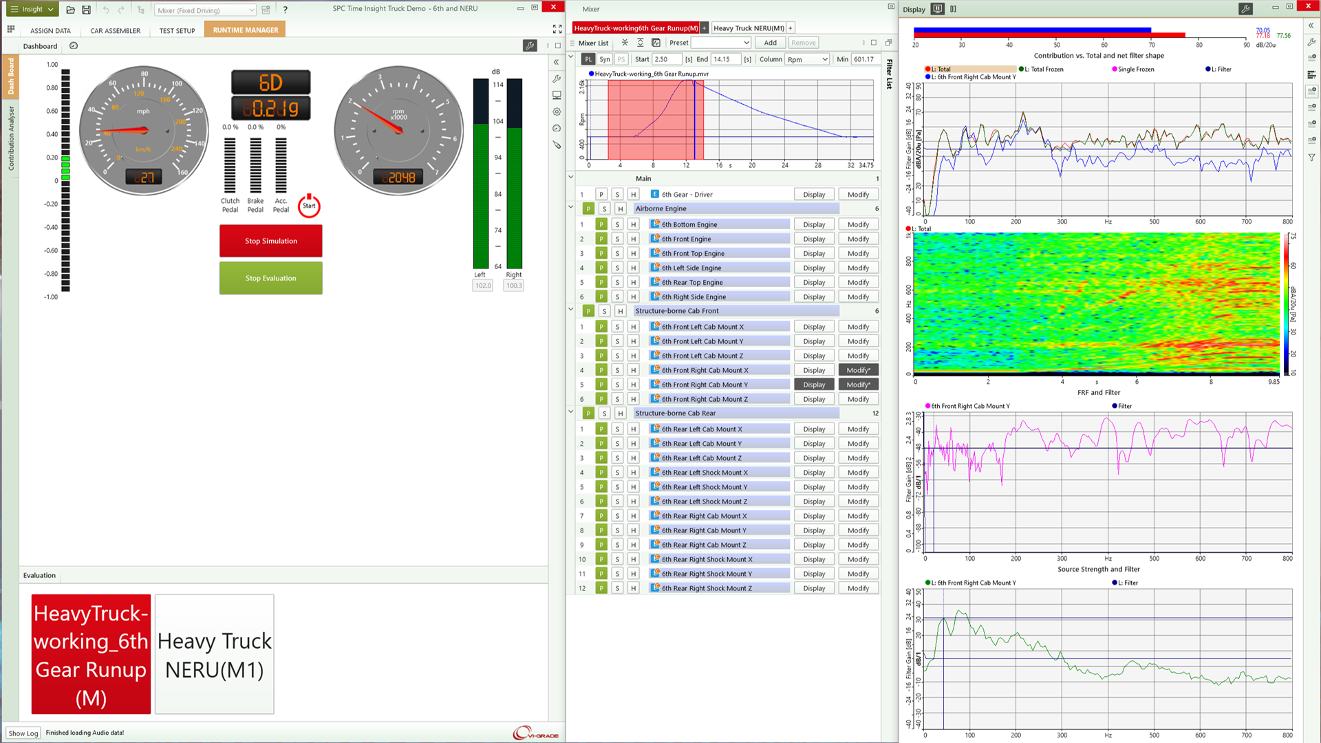
Task: Open the help question mark icon
Action: 285,10
